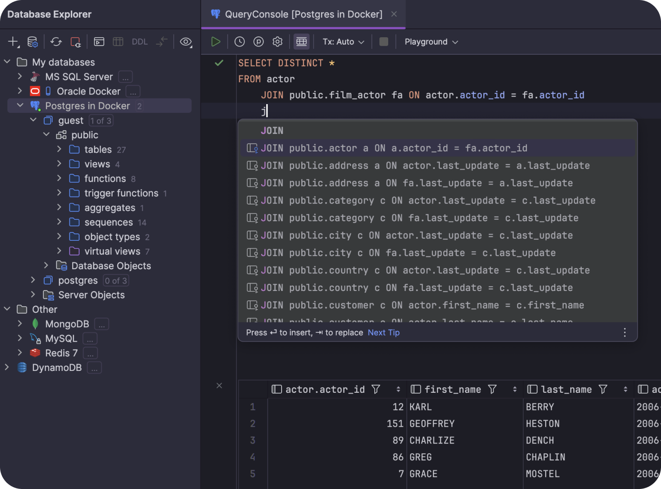Click the Next Tip link in the completion popup

(384, 332)
